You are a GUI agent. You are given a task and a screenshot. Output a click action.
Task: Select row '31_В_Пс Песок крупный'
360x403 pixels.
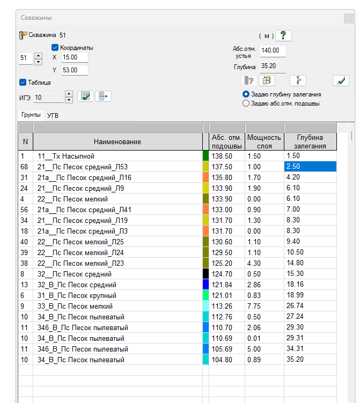tap(177, 295)
